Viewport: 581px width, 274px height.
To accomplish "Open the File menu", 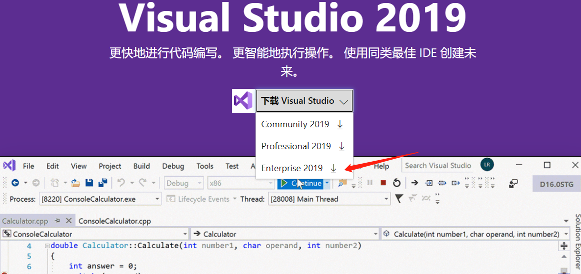I will (x=28, y=166).
